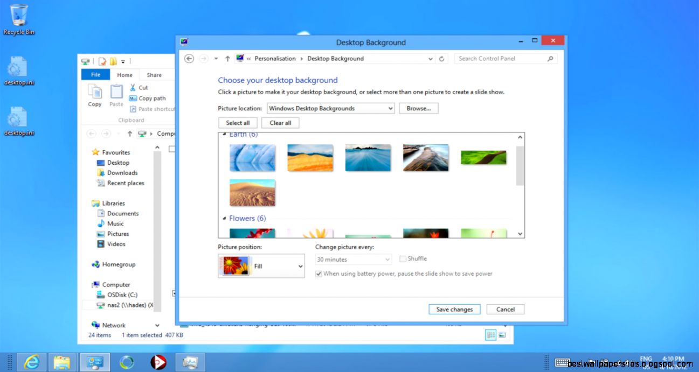Switch to Home tab in Explorer

click(x=124, y=75)
